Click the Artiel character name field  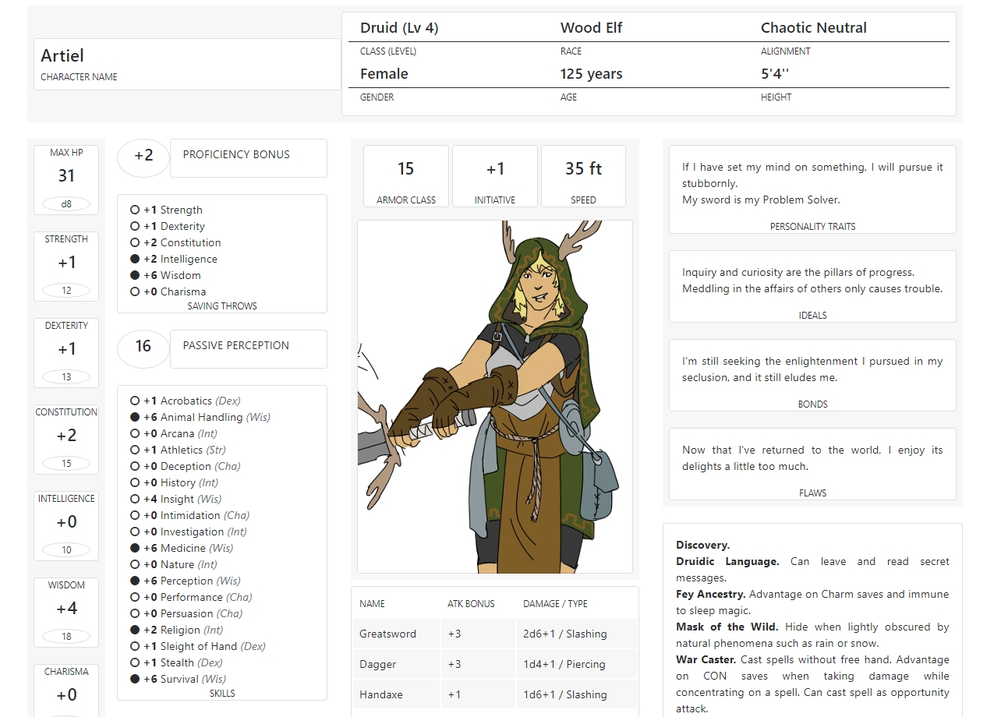point(187,56)
